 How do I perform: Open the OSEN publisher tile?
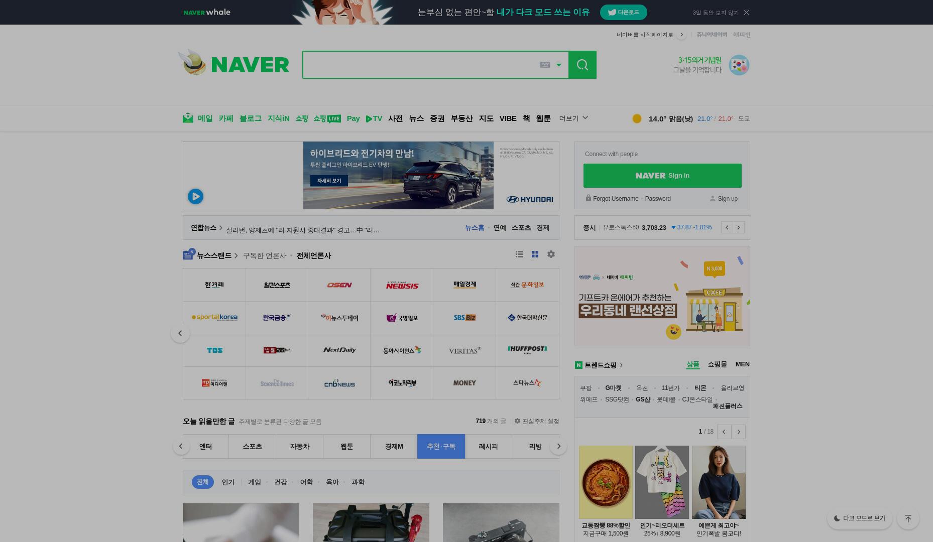tap(339, 285)
